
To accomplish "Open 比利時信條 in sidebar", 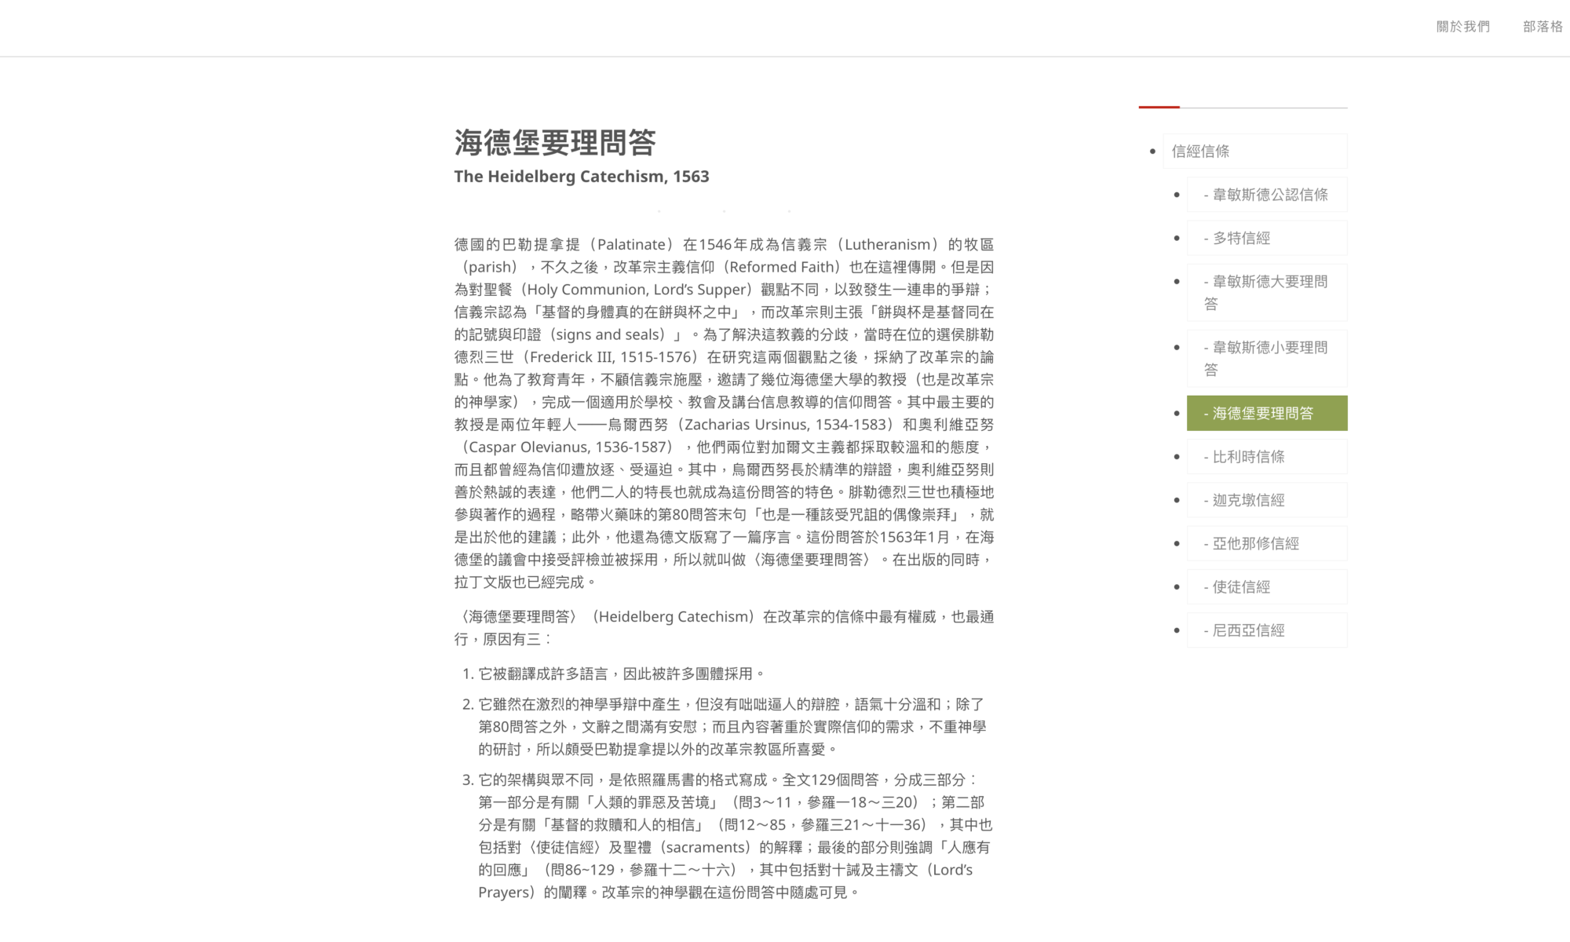I will (x=1267, y=457).
